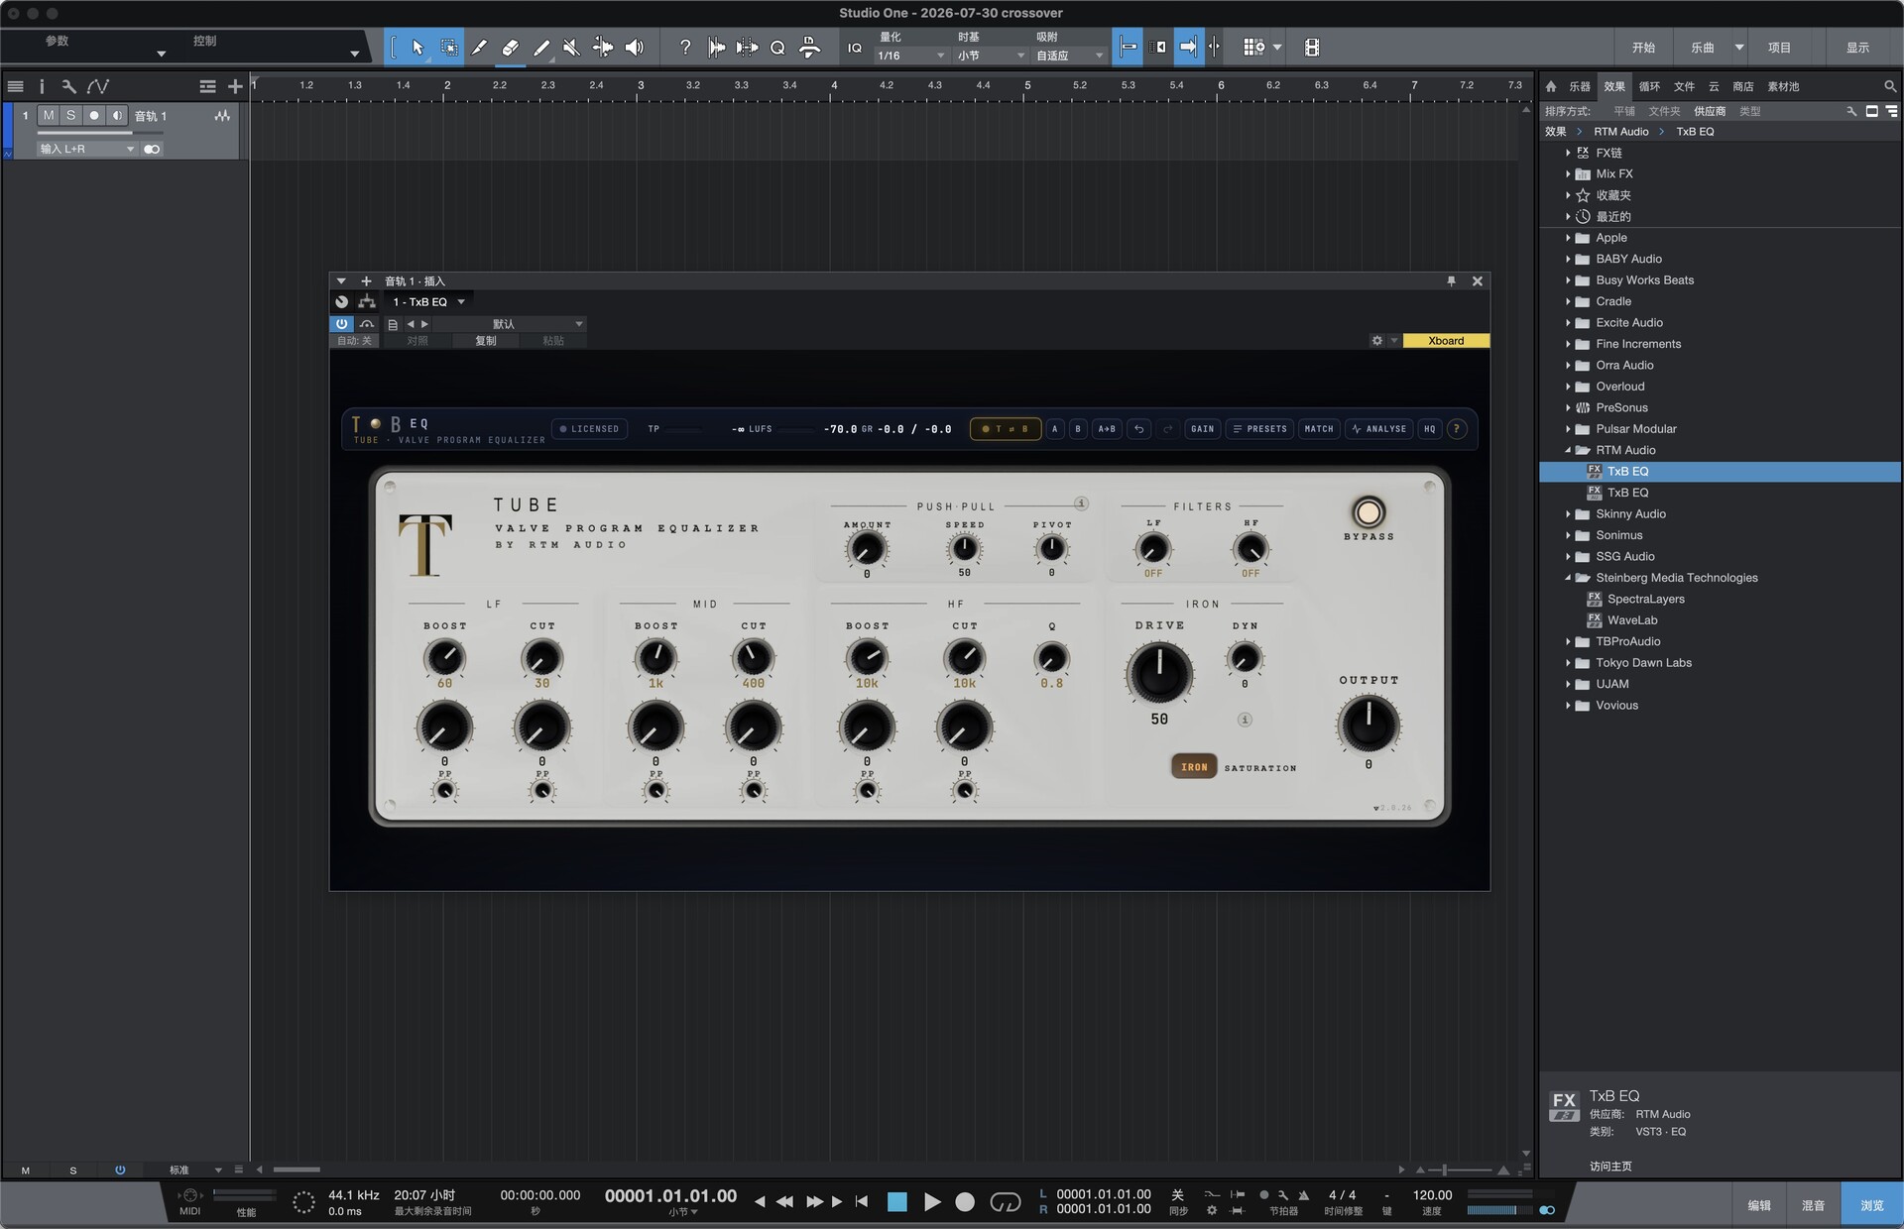This screenshot has width=1904, height=1229.
Task: Pin the plugin window
Action: [x=1451, y=281]
